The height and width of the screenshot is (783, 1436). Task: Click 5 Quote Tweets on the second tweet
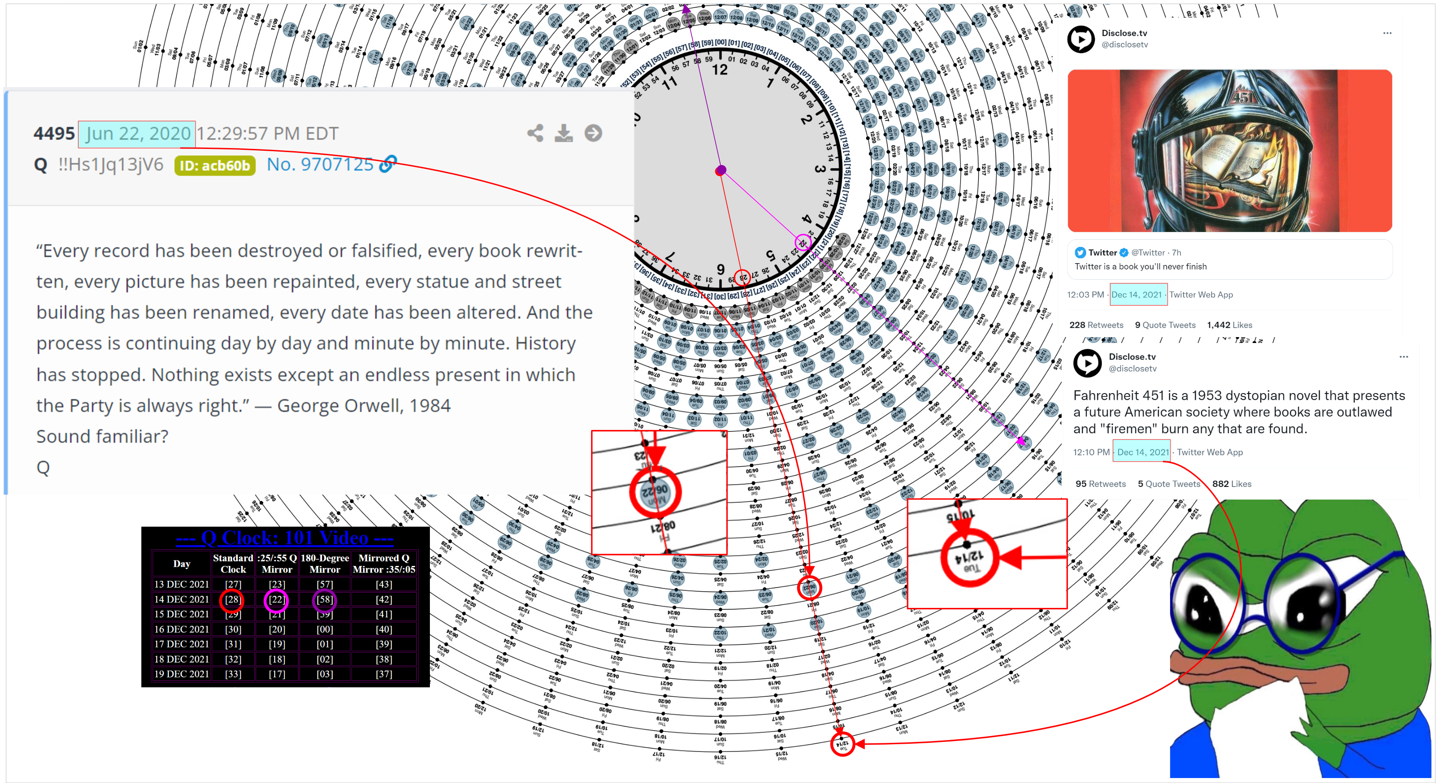tap(1168, 484)
